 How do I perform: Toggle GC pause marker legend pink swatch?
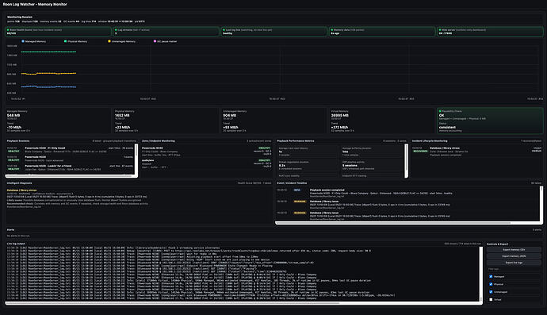(155, 41)
